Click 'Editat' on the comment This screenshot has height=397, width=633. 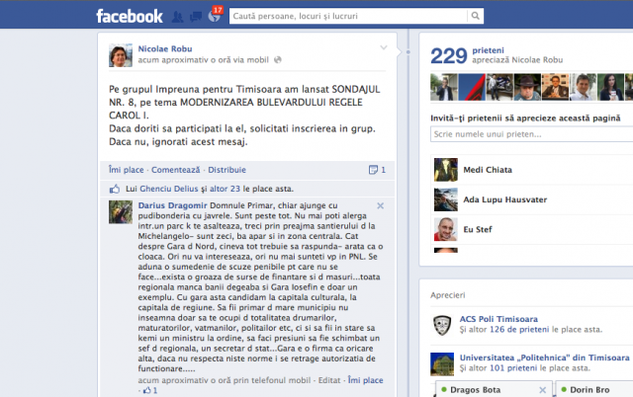pyautogui.click(x=329, y=380)
